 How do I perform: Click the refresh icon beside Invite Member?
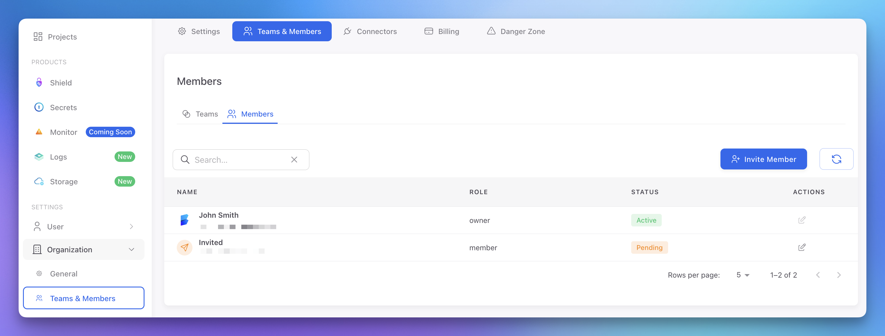point(836,159)
